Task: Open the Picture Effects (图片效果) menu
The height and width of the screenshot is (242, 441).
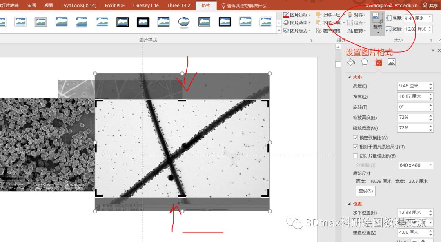Action: point(297,23)
